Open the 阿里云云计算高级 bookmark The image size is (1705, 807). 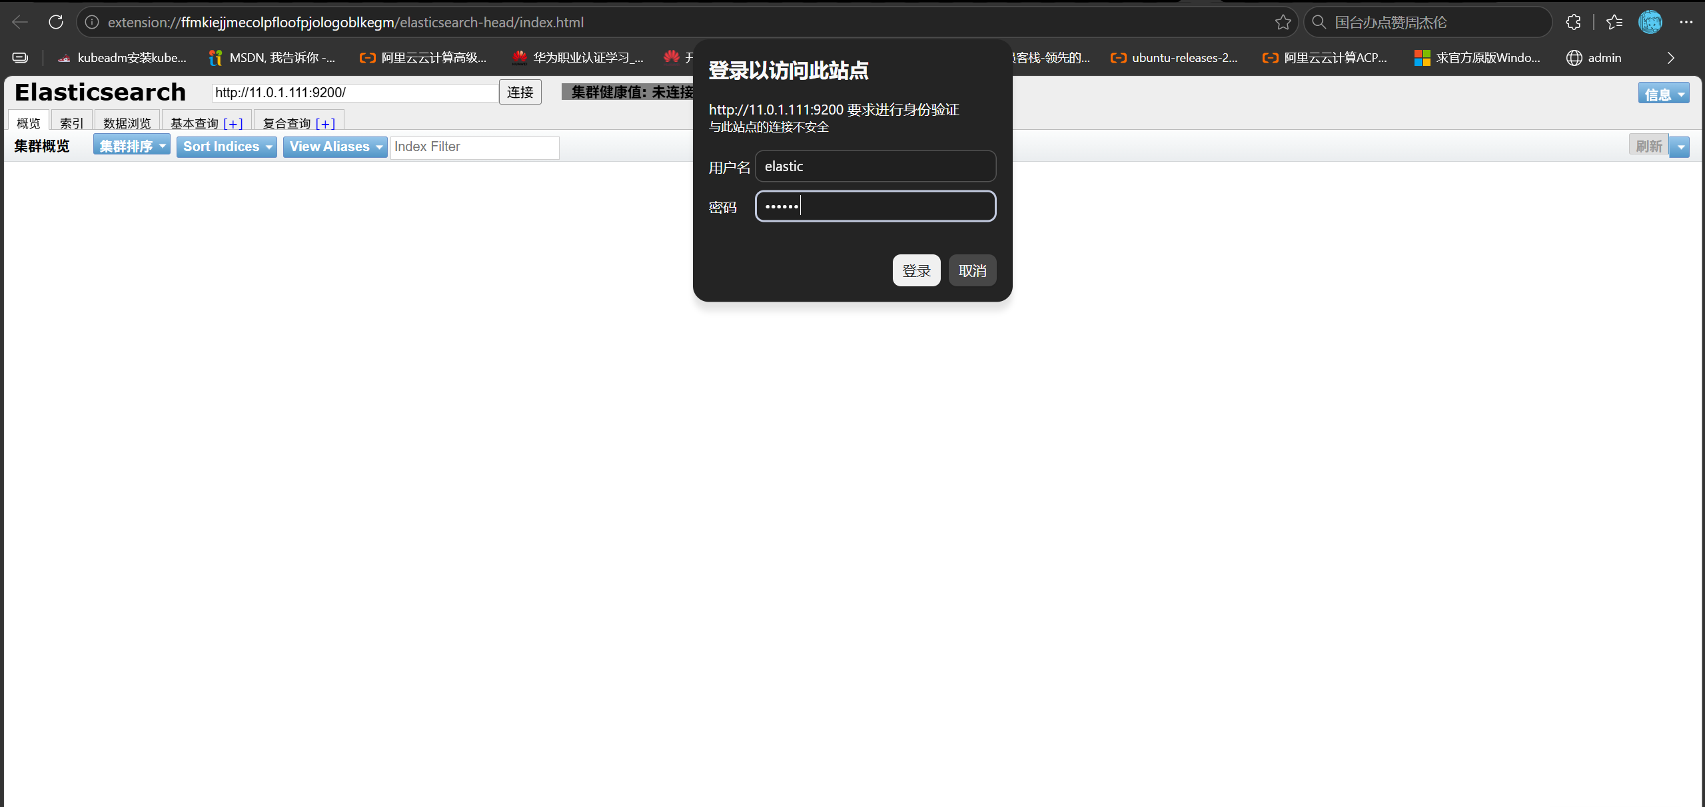pos(424,58)
